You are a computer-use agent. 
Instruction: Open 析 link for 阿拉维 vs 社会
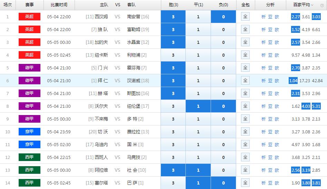coord(263,170)
